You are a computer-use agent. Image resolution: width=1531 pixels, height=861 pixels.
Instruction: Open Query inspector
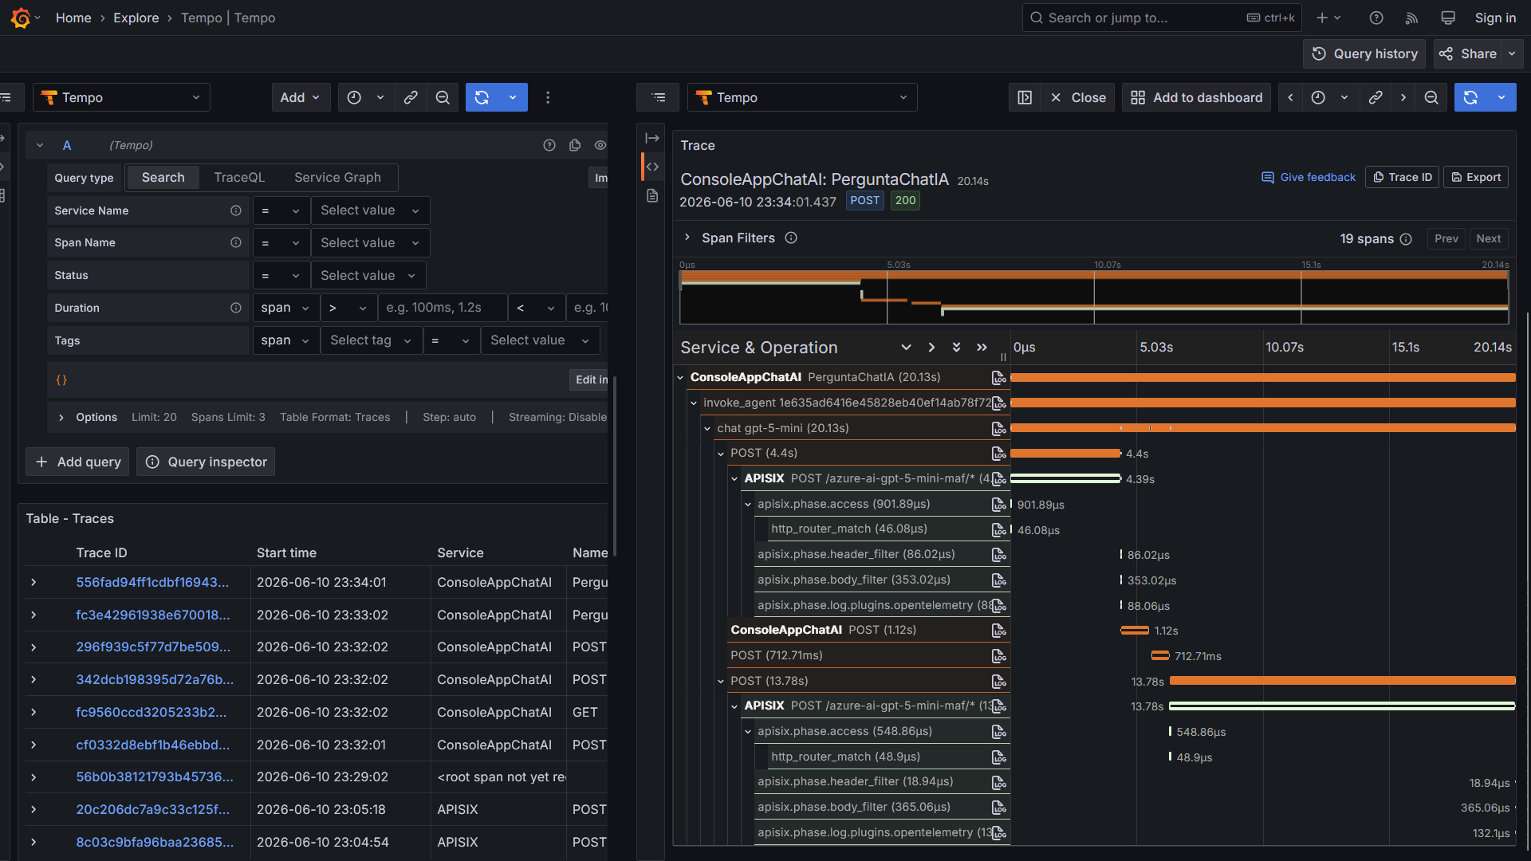206,462
